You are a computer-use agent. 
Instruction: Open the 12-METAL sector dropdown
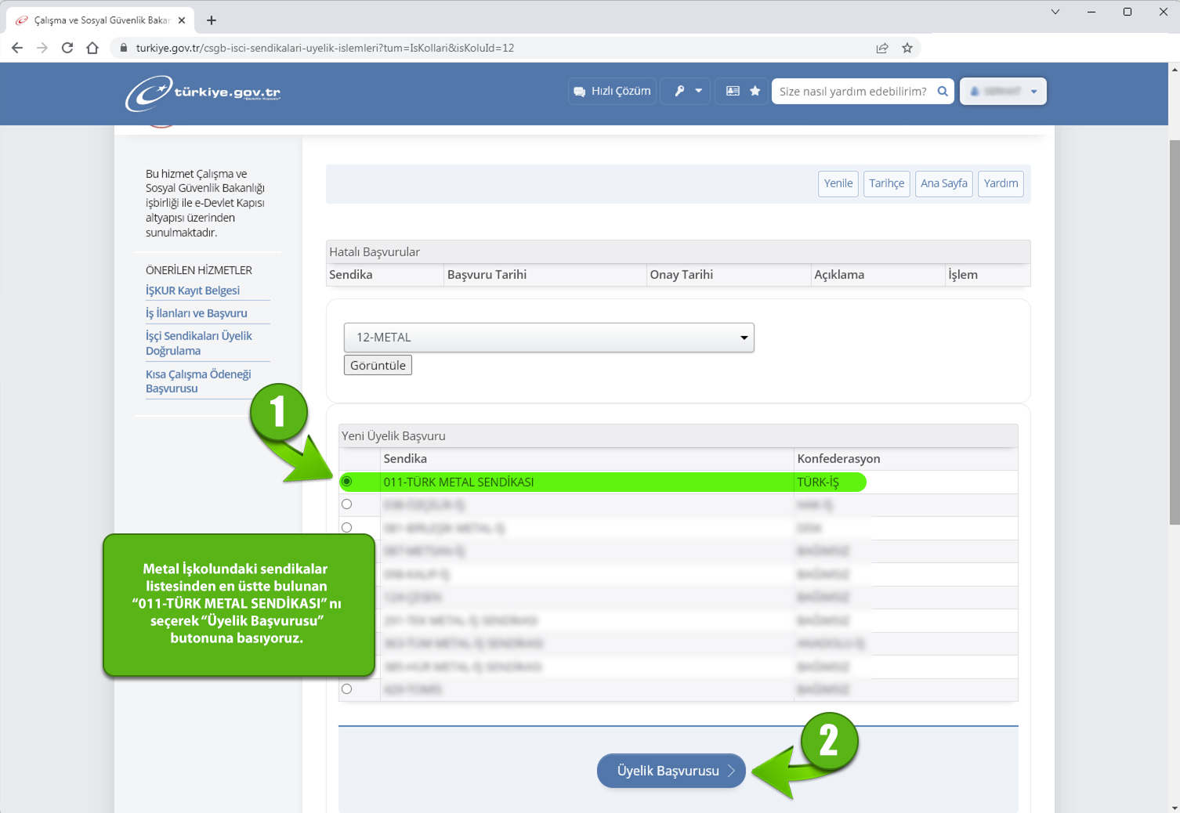[x=548, y=338]
